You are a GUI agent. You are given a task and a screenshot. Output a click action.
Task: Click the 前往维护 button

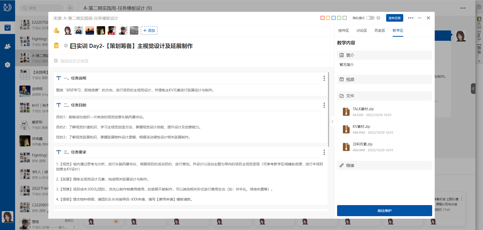[x=384, y=211]
